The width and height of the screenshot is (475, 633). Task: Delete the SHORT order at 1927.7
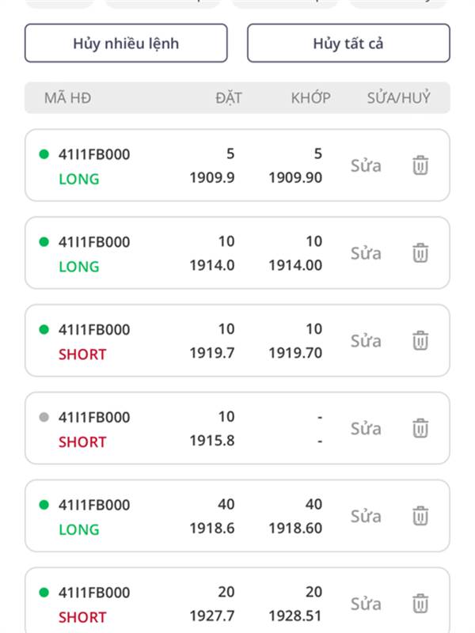click(x=420, y=605)
